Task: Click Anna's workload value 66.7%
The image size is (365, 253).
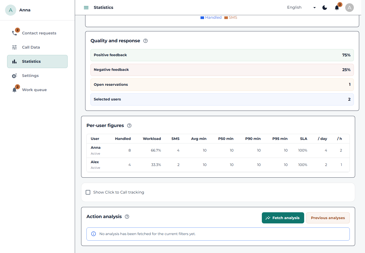Action: pyautogui.click(x=156, y=150)
